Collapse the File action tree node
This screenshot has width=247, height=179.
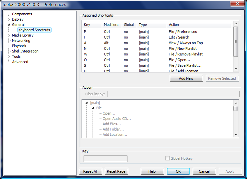(93, 108)
